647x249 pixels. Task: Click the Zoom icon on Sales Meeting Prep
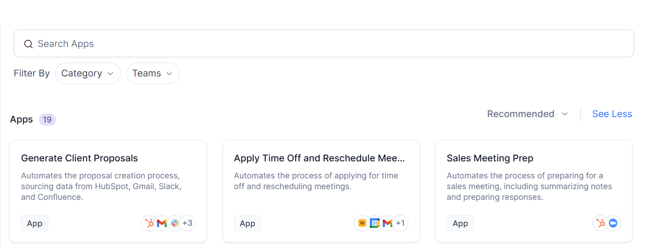coord(613,223)
